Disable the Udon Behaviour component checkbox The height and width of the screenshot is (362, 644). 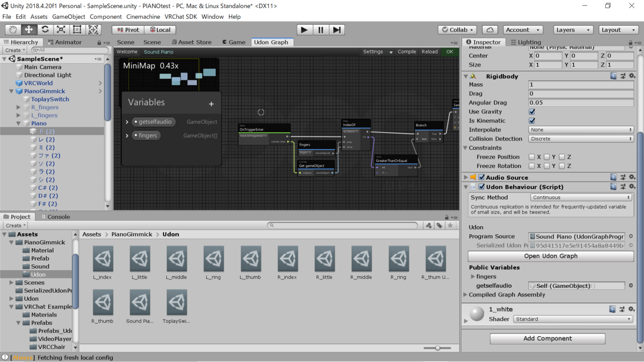(x=481, y=187)
